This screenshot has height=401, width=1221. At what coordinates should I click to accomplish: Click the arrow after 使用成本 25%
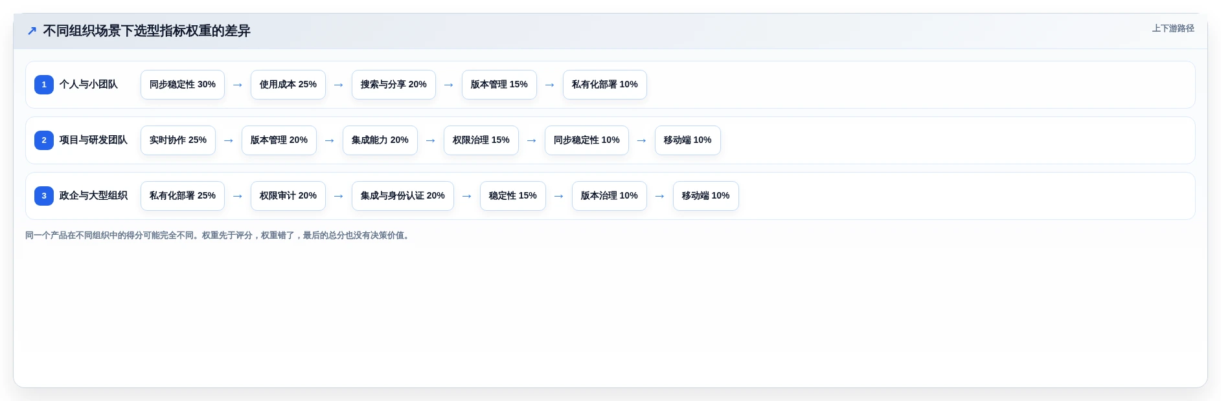339,85
